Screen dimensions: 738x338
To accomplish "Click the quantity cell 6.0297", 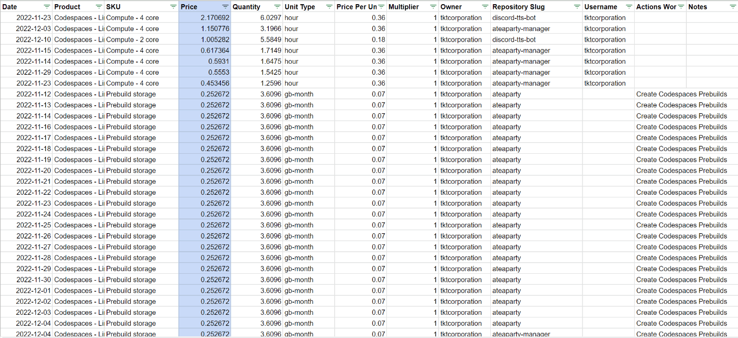I will 257,17.
